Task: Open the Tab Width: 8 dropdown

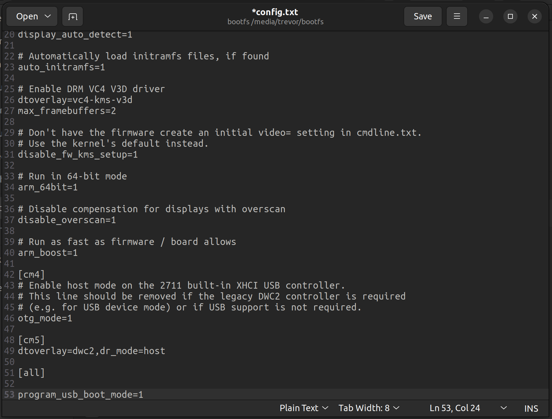Action: (369, 408)
